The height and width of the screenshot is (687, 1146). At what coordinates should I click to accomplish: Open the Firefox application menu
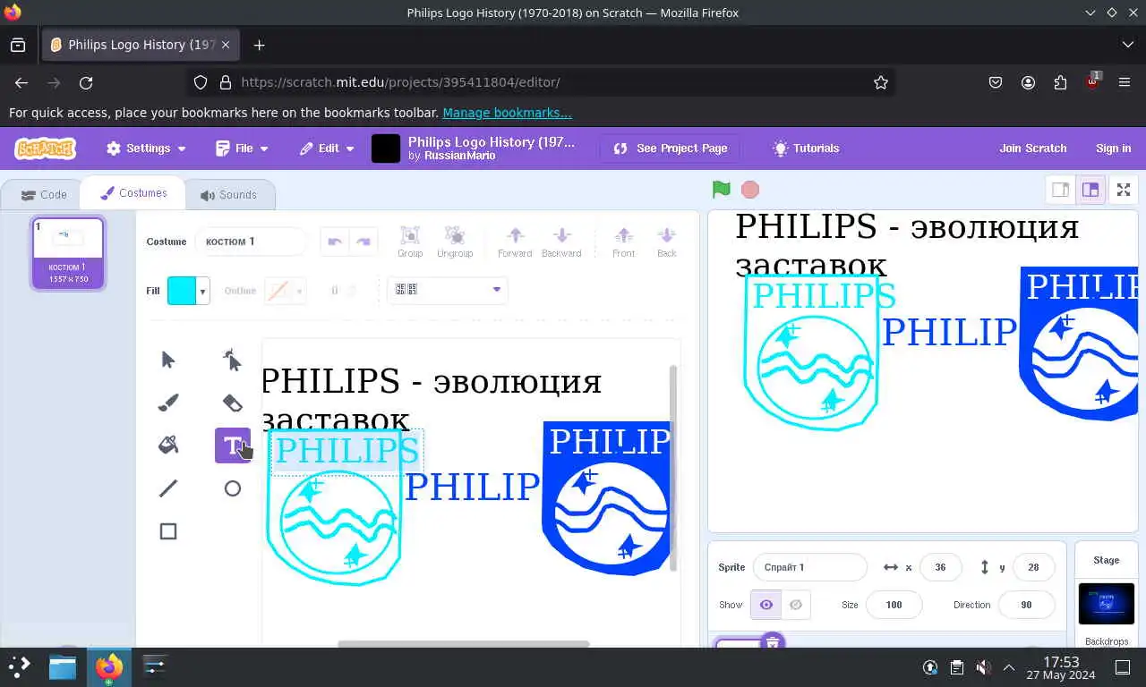coord(1125,82)
